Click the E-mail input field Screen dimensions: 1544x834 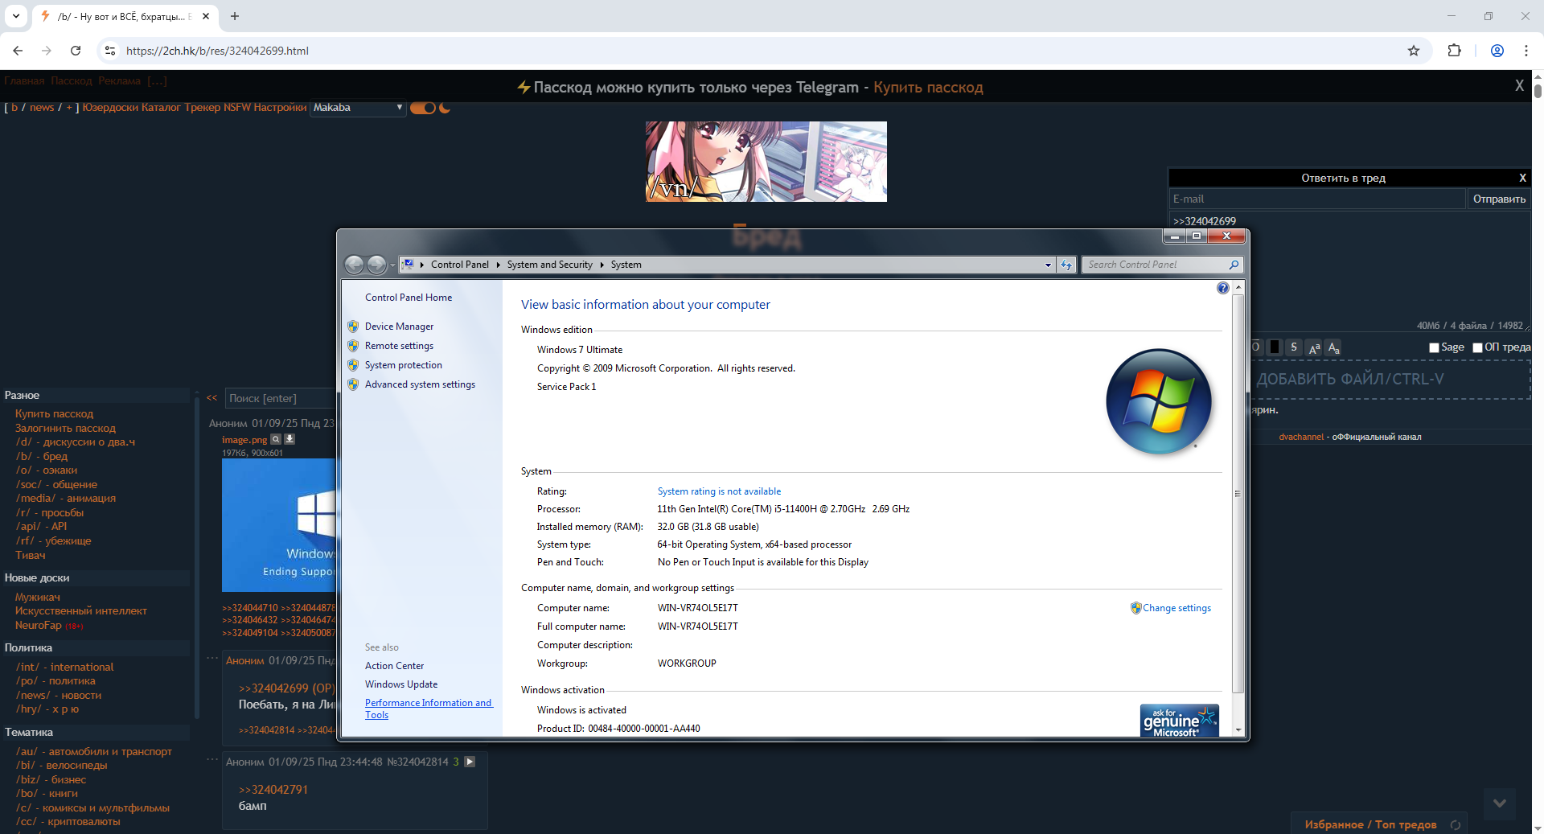(1317, 199)
